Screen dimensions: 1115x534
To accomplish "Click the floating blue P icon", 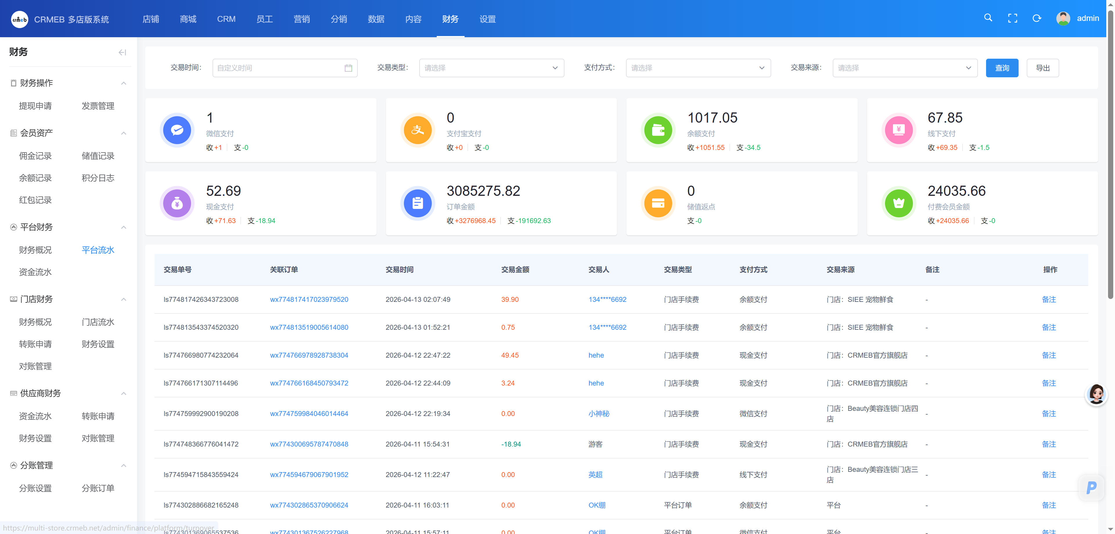I will tap(1091, 488).
